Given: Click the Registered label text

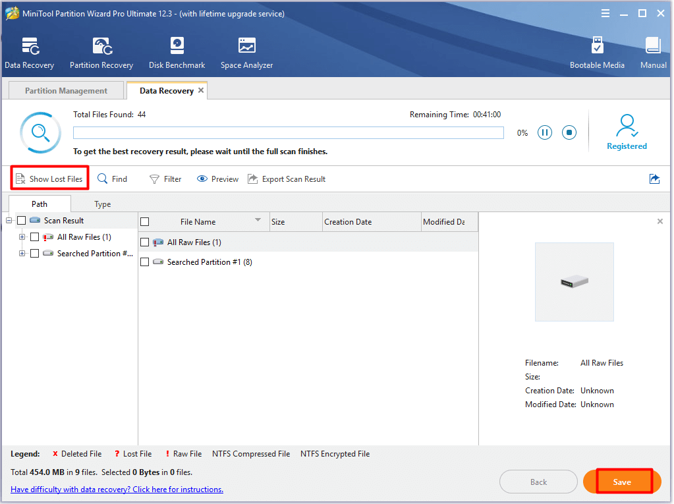Looking at the screenshot, I should [627, 146].
